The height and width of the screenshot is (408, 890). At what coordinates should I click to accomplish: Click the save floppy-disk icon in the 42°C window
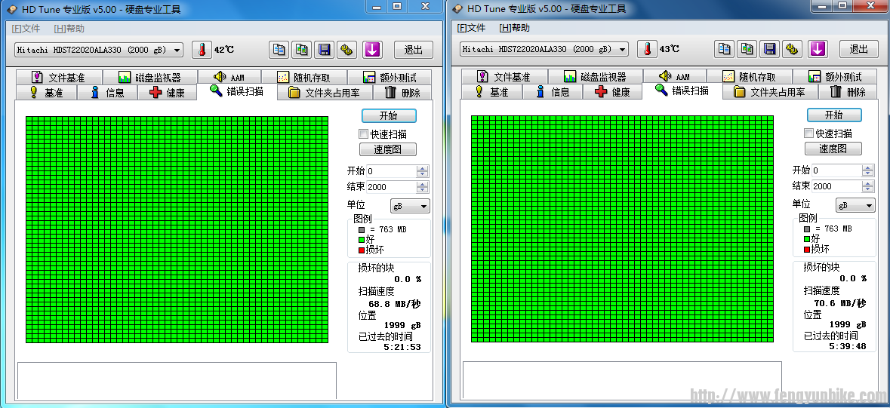(x=324, y=50)
